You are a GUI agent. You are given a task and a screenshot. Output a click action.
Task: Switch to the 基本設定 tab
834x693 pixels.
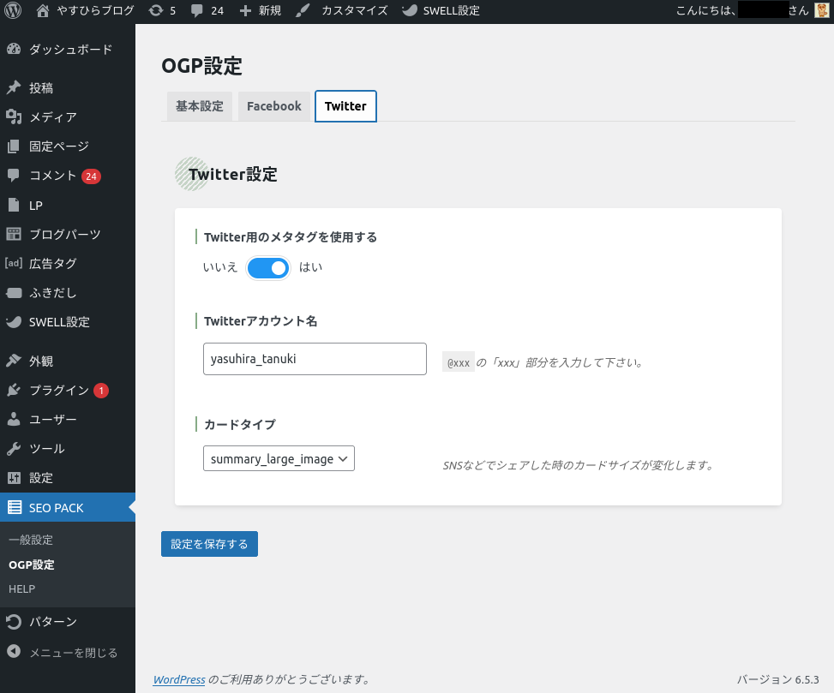point(199,106)
